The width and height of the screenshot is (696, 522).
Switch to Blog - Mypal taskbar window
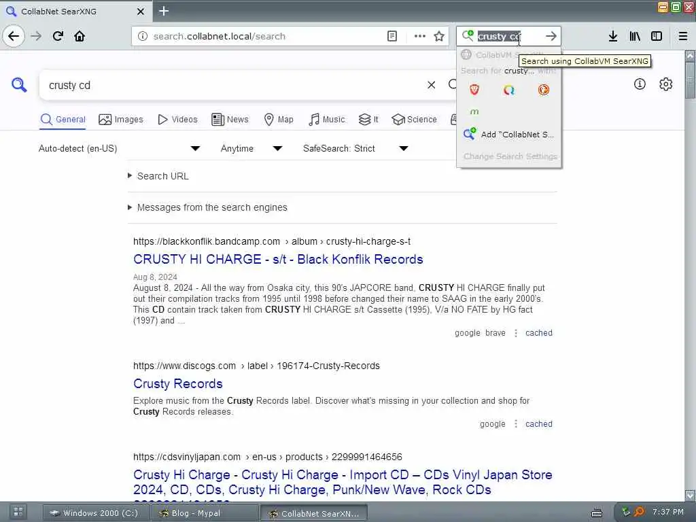(x=205, y=513)
